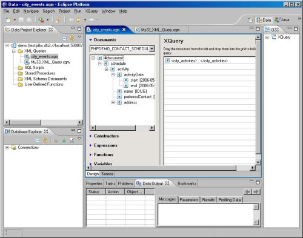Click the city_events.xqm file icon in tree

27,56
